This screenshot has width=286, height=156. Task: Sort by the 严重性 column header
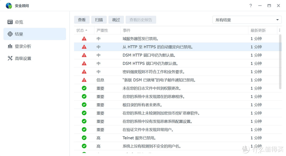(102, 30)
